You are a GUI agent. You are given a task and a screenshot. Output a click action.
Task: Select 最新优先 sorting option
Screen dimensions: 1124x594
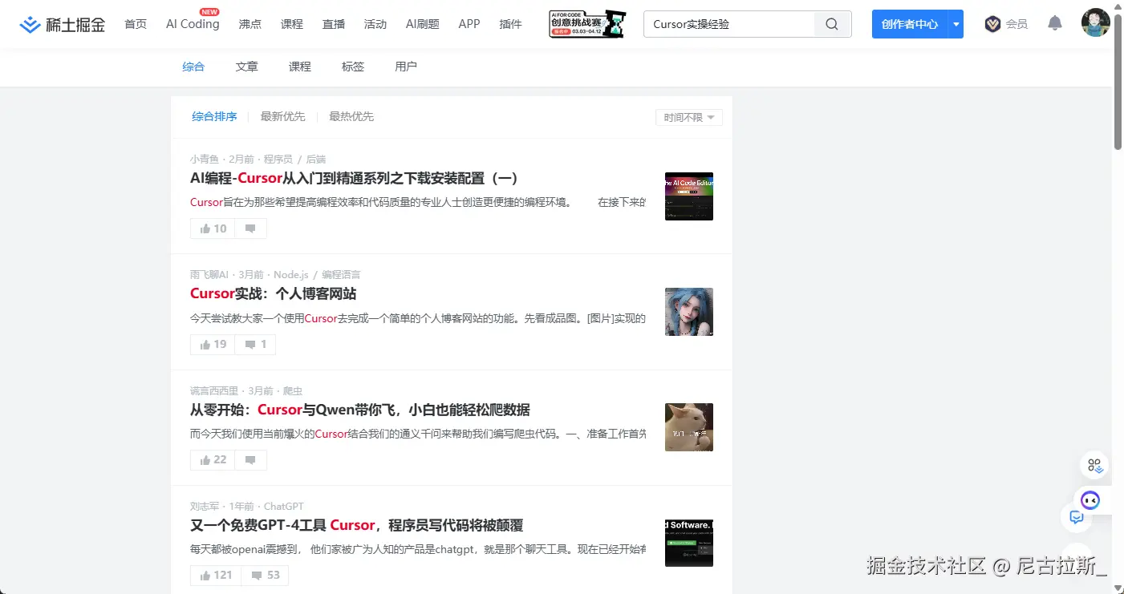[x=282, y=116]
